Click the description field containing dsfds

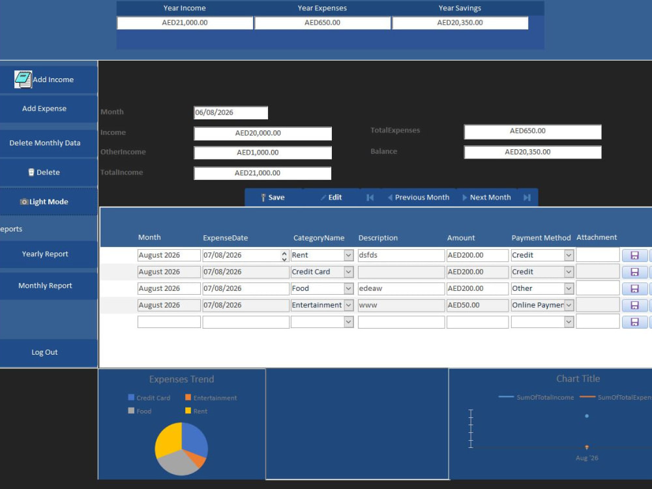[401, 256]
